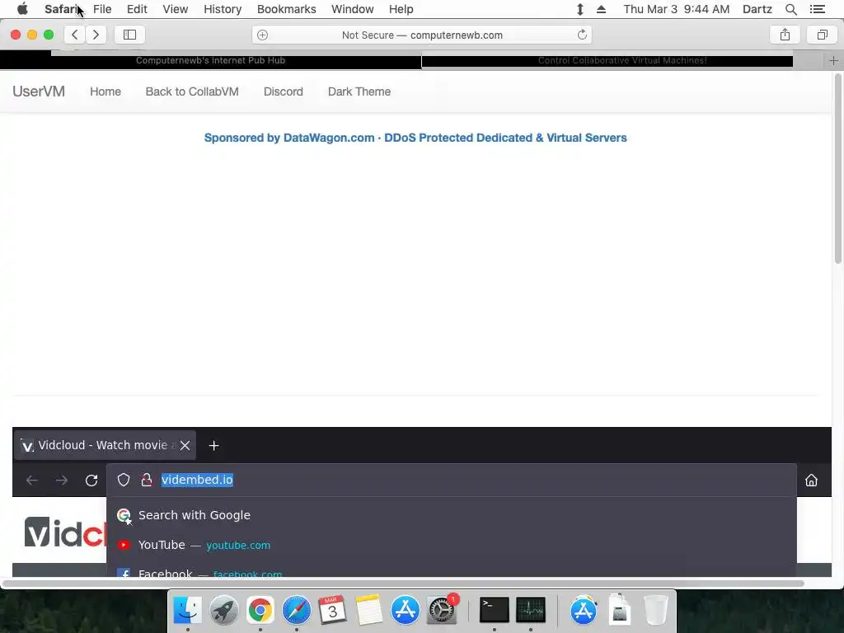The width and height of the screenshot is (844, 633).
Task: Click the Spotlight search magnifier icon
Action: coord(790,9)
